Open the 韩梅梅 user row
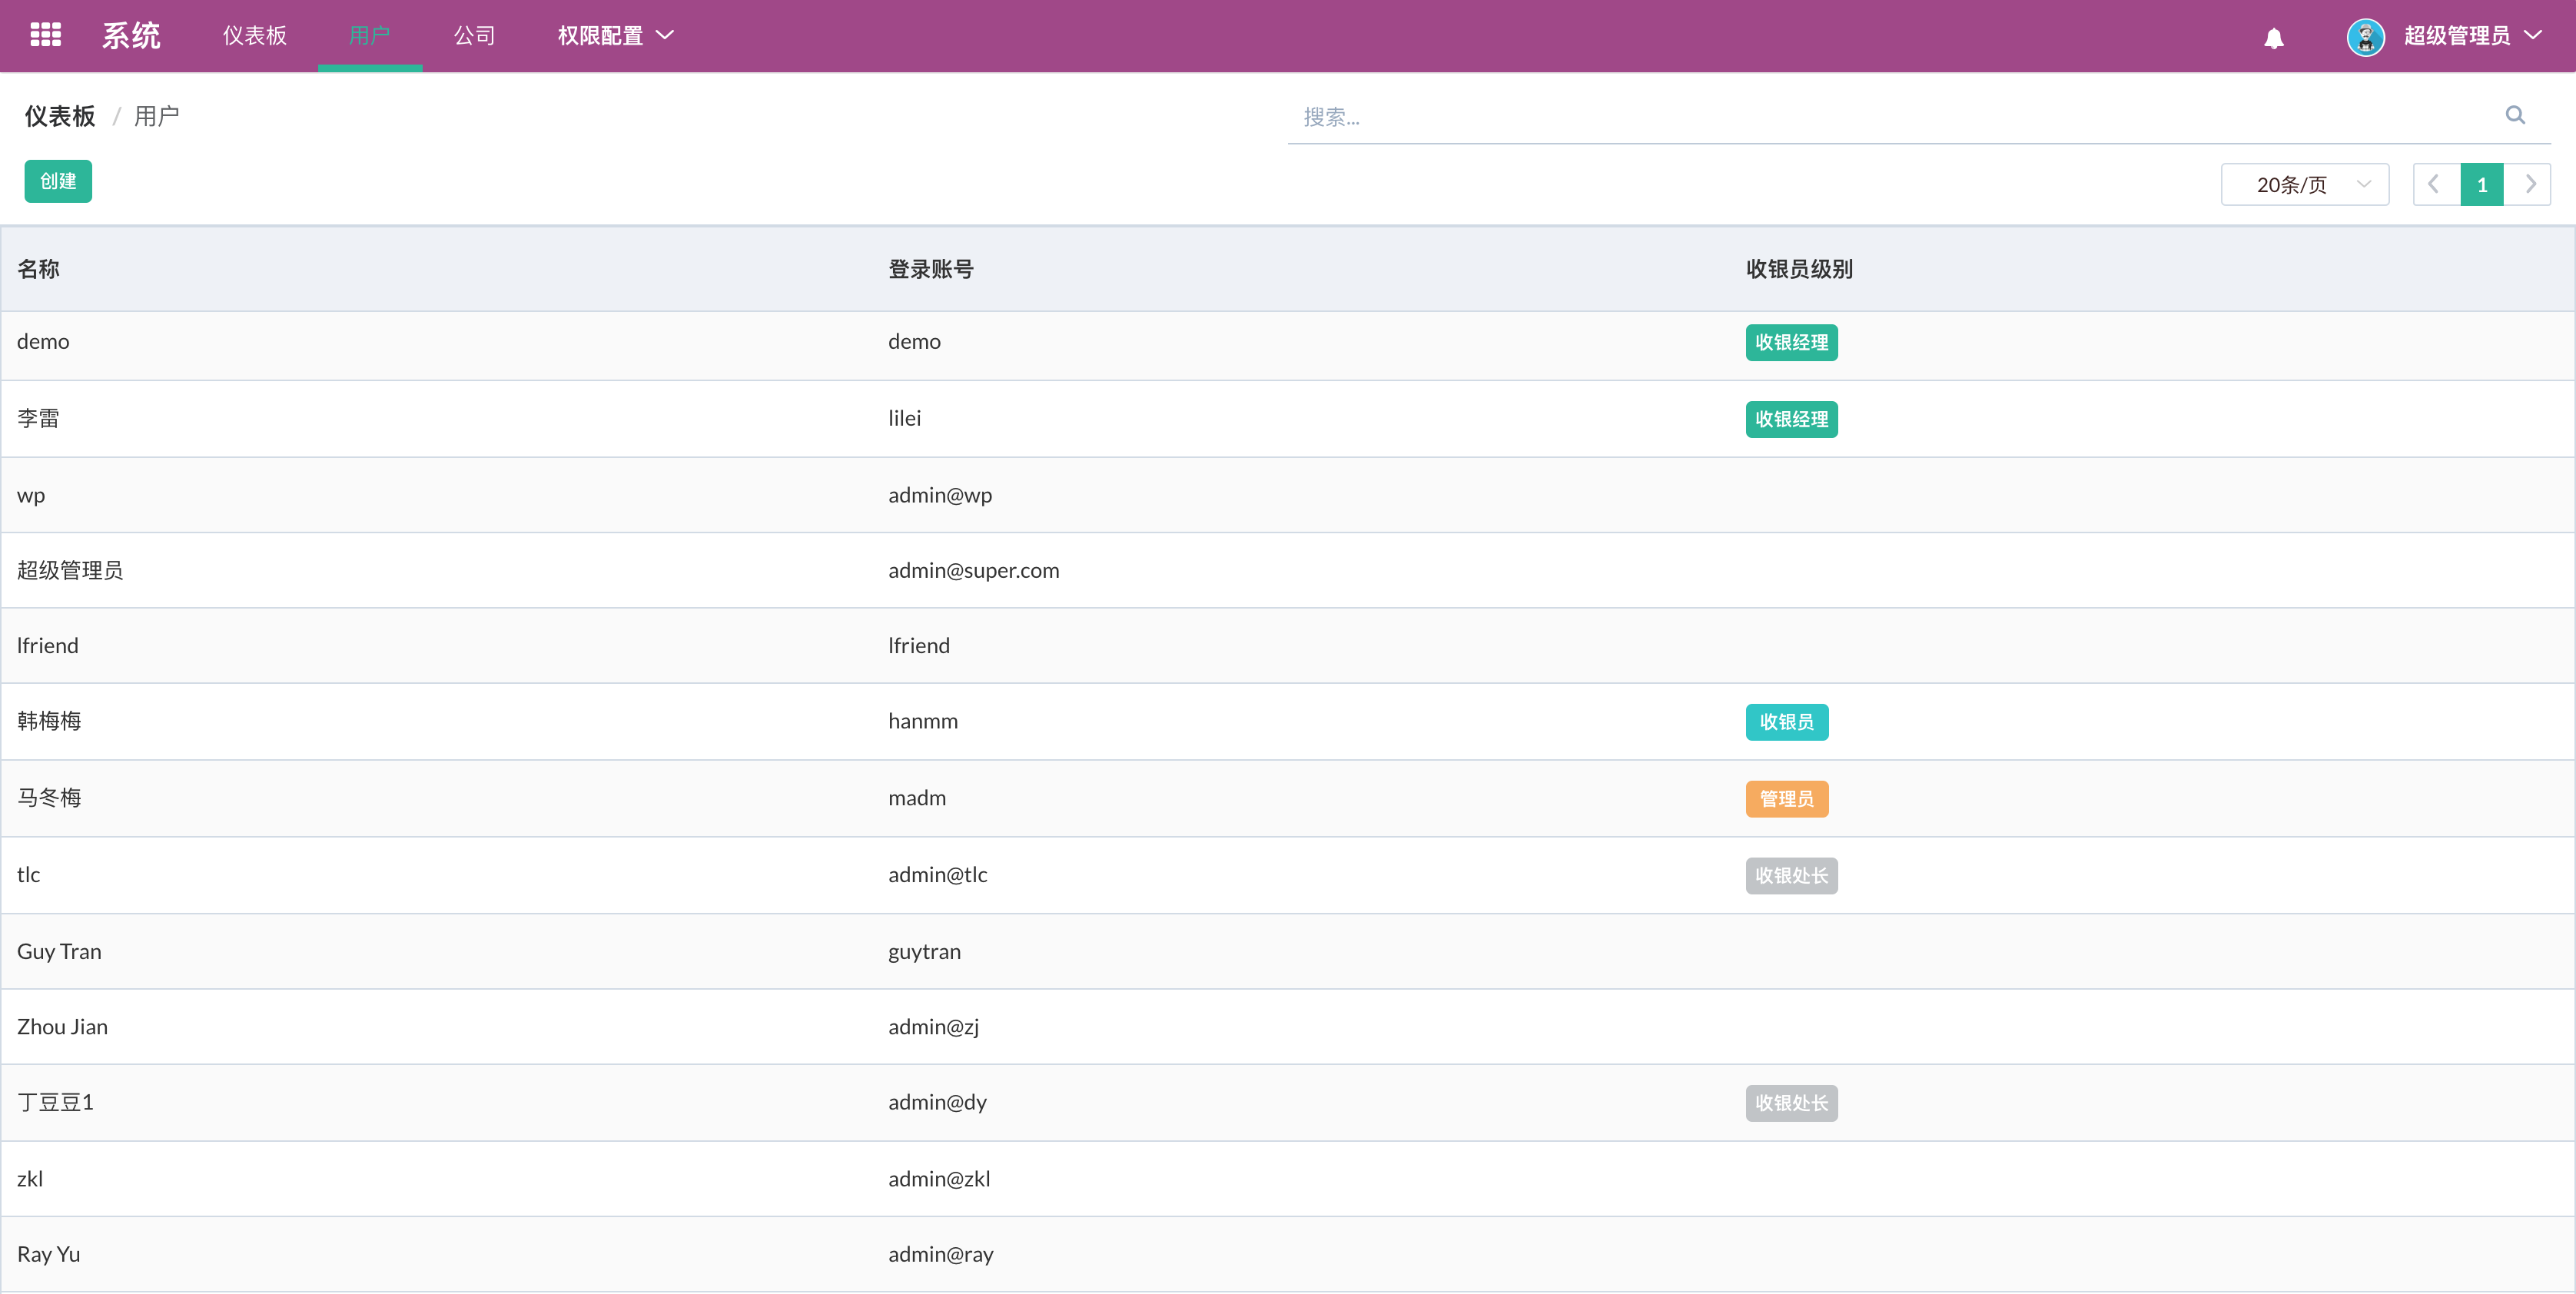Screen dimensions: 2576x1294 coord(1288,722)
